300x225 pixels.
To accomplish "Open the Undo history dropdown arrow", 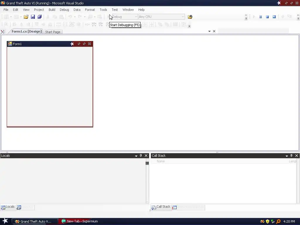I will (x=75, y=17).
